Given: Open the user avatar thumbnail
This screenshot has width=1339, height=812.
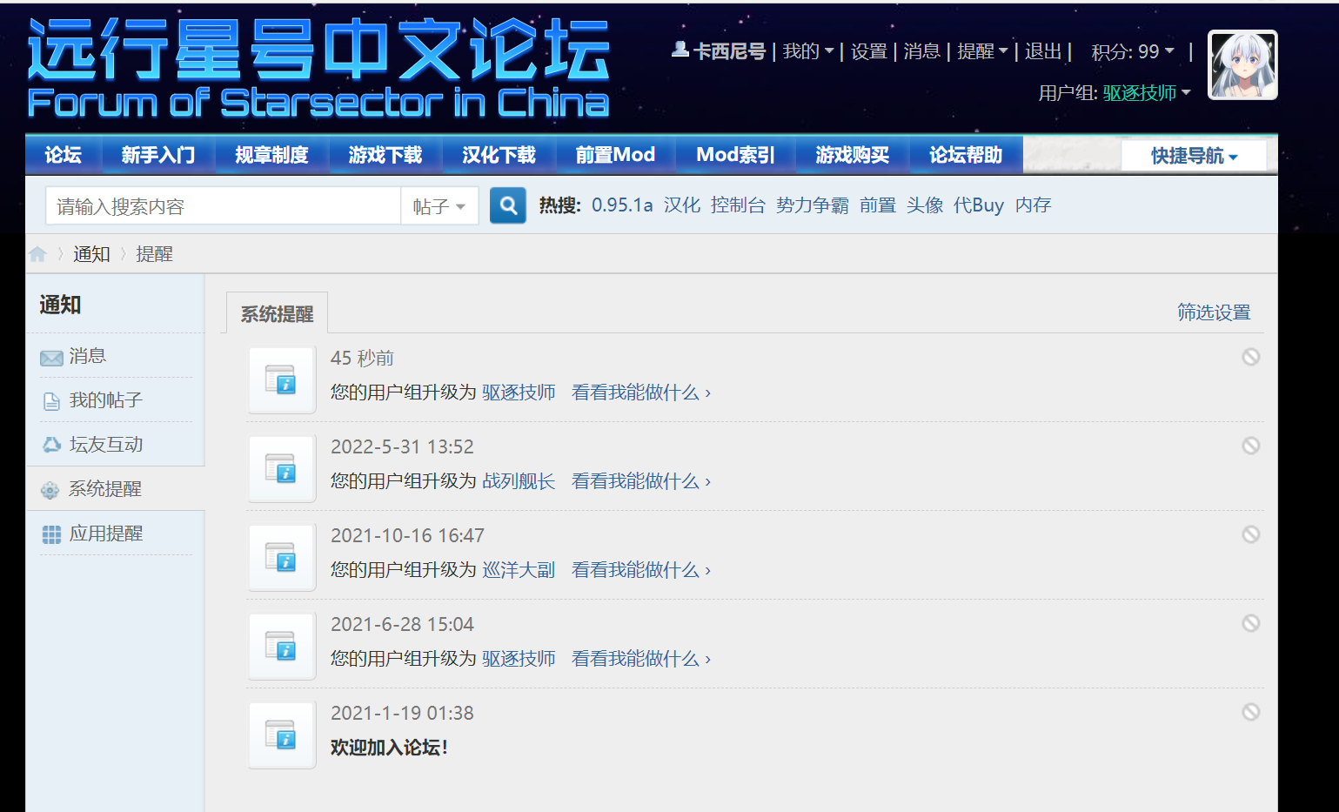Looking at the screenshot, I should pos(1242,65).
